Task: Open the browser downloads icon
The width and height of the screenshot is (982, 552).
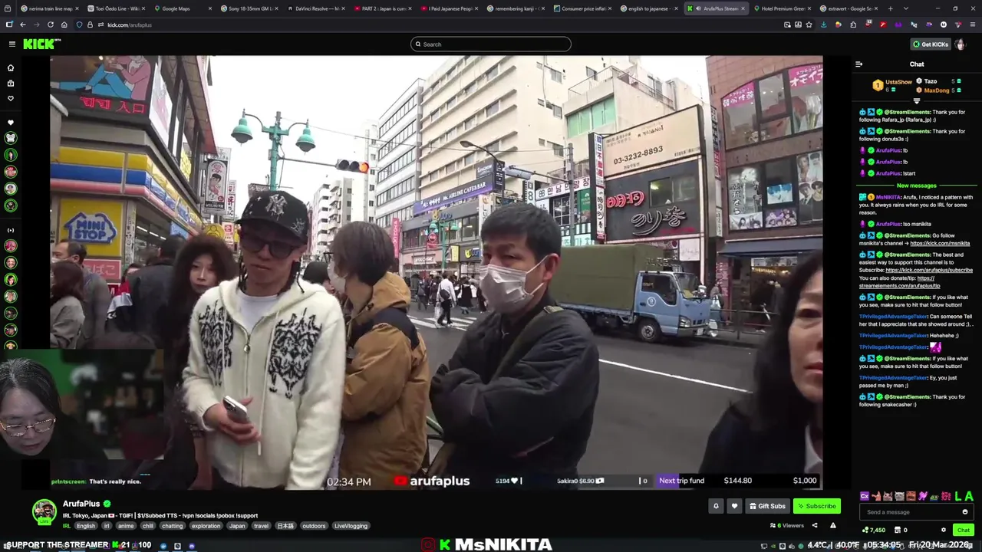Action: 824,25
